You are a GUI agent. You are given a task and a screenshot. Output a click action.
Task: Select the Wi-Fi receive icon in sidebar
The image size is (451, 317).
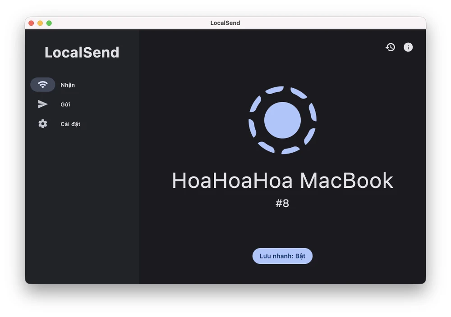[x=43, y=85]
